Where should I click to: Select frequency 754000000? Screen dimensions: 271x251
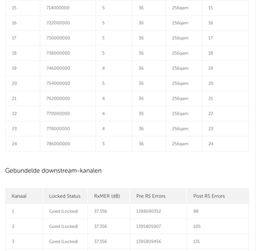click(x=58, y=83)
